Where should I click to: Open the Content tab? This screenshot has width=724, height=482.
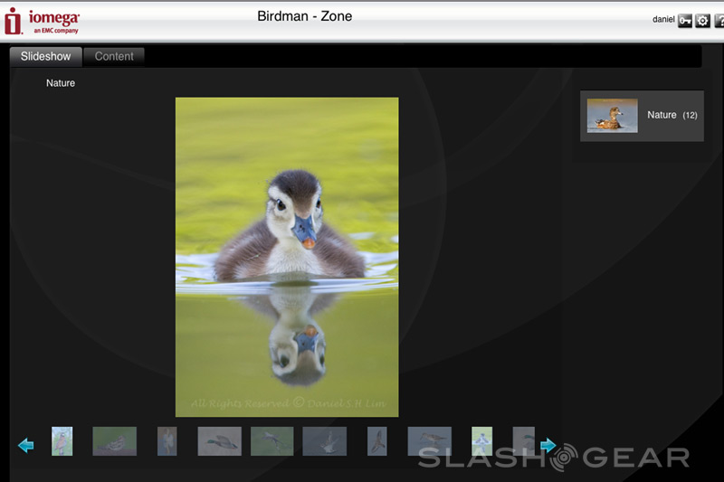[114, 56]
